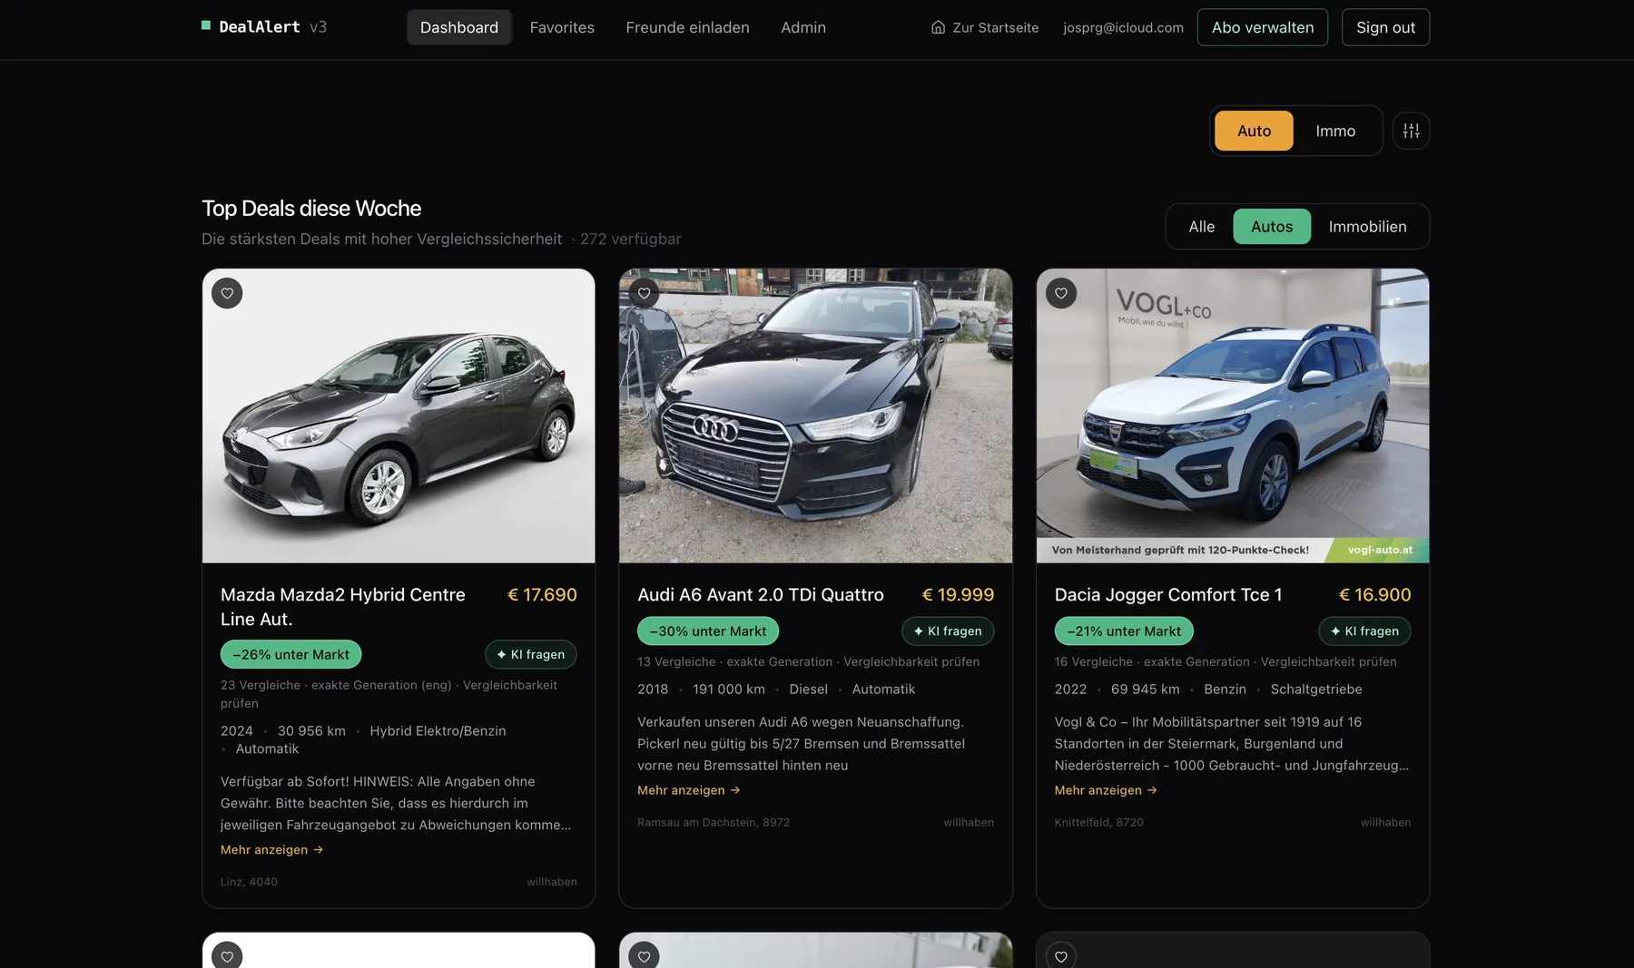Screen dimensions: 1634x968
Task: Filter top deals by Alle
Action: point(1202,227)
